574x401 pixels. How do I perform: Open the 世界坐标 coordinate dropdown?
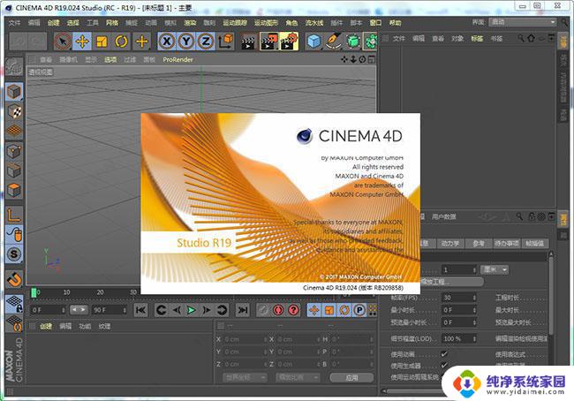coord(245,377)
